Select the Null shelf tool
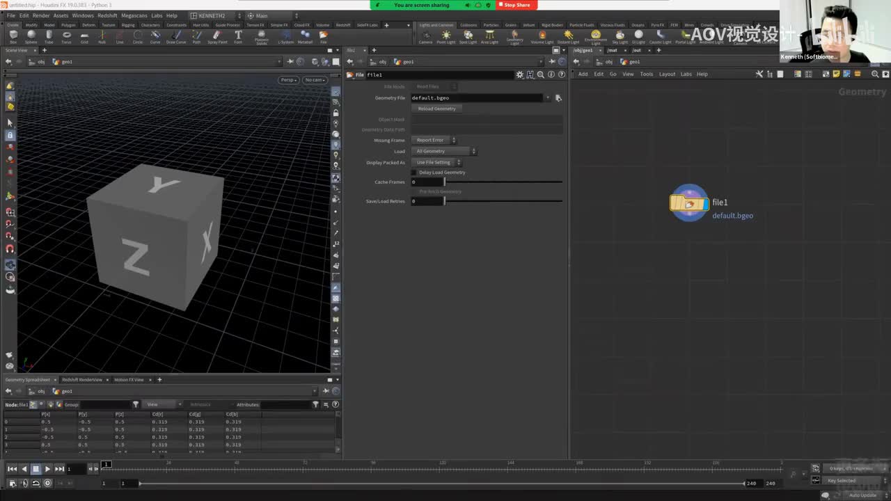Viewport: 891px width, 501px height. point(102,37)
